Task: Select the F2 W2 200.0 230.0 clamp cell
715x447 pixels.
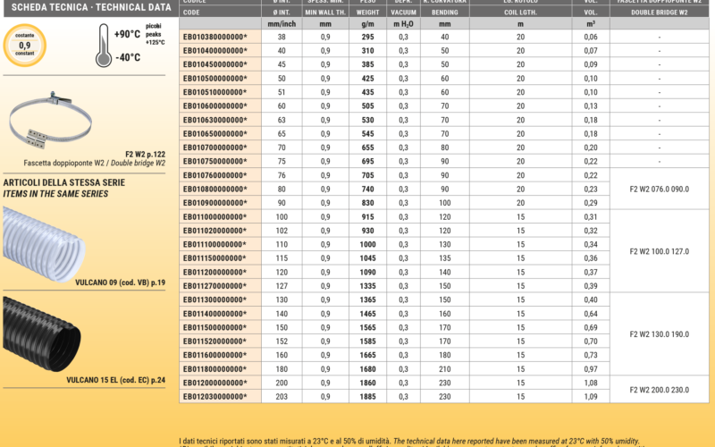Action: (659, 390)
